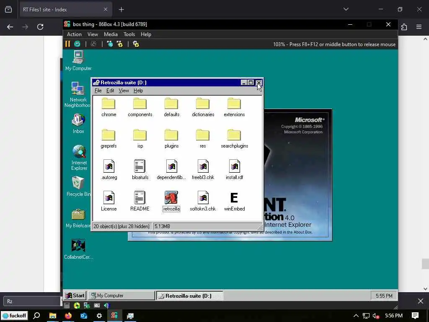Select the retrozilla application icon
429x322 pixels.
coord(171,201)
